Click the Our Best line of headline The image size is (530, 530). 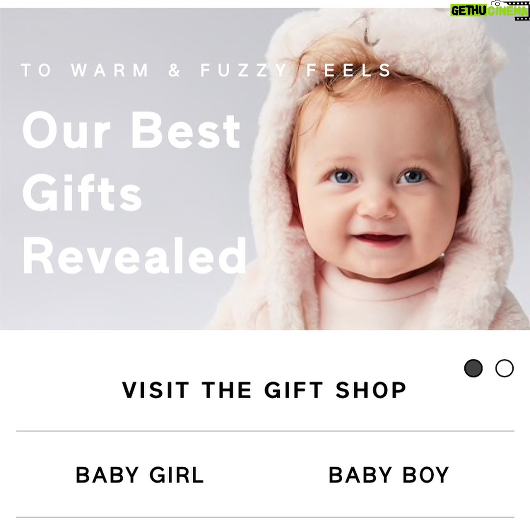click(x=131, y=130)
